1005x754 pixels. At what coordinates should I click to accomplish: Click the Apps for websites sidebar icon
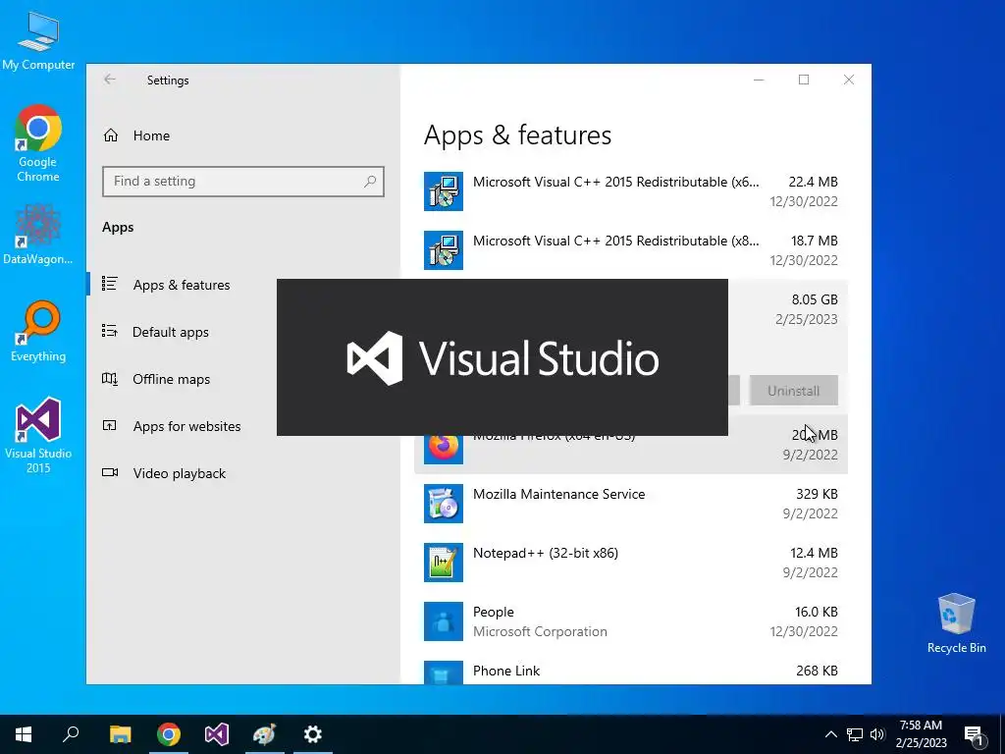(x=110, y=425)
